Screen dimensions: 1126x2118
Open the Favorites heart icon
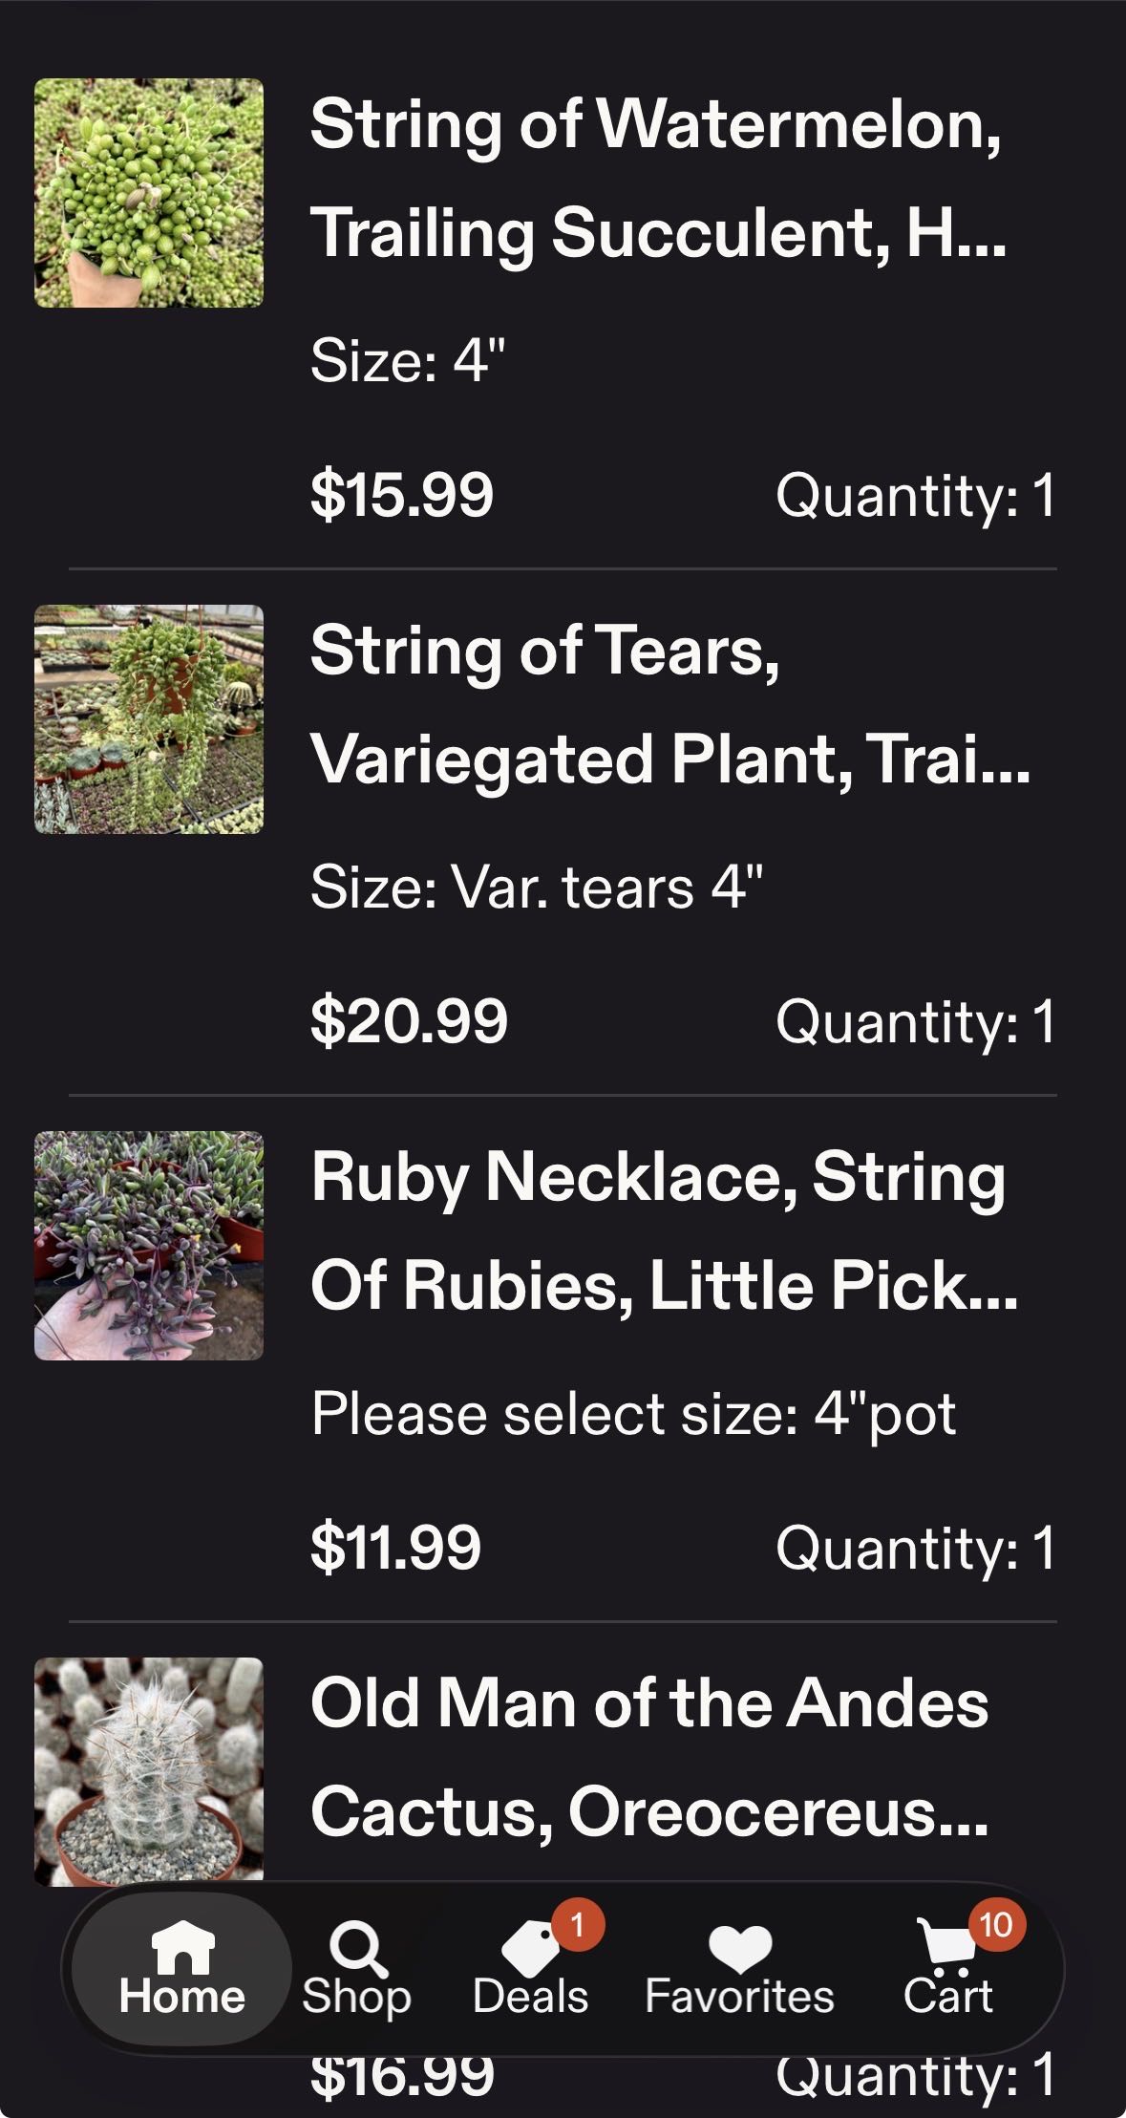(x=739, y=1947)
